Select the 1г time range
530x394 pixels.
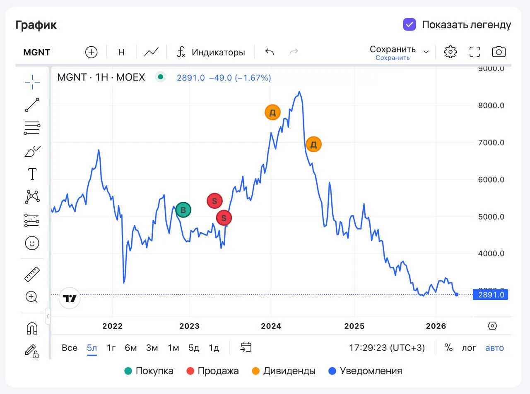[x=111, y=348]
